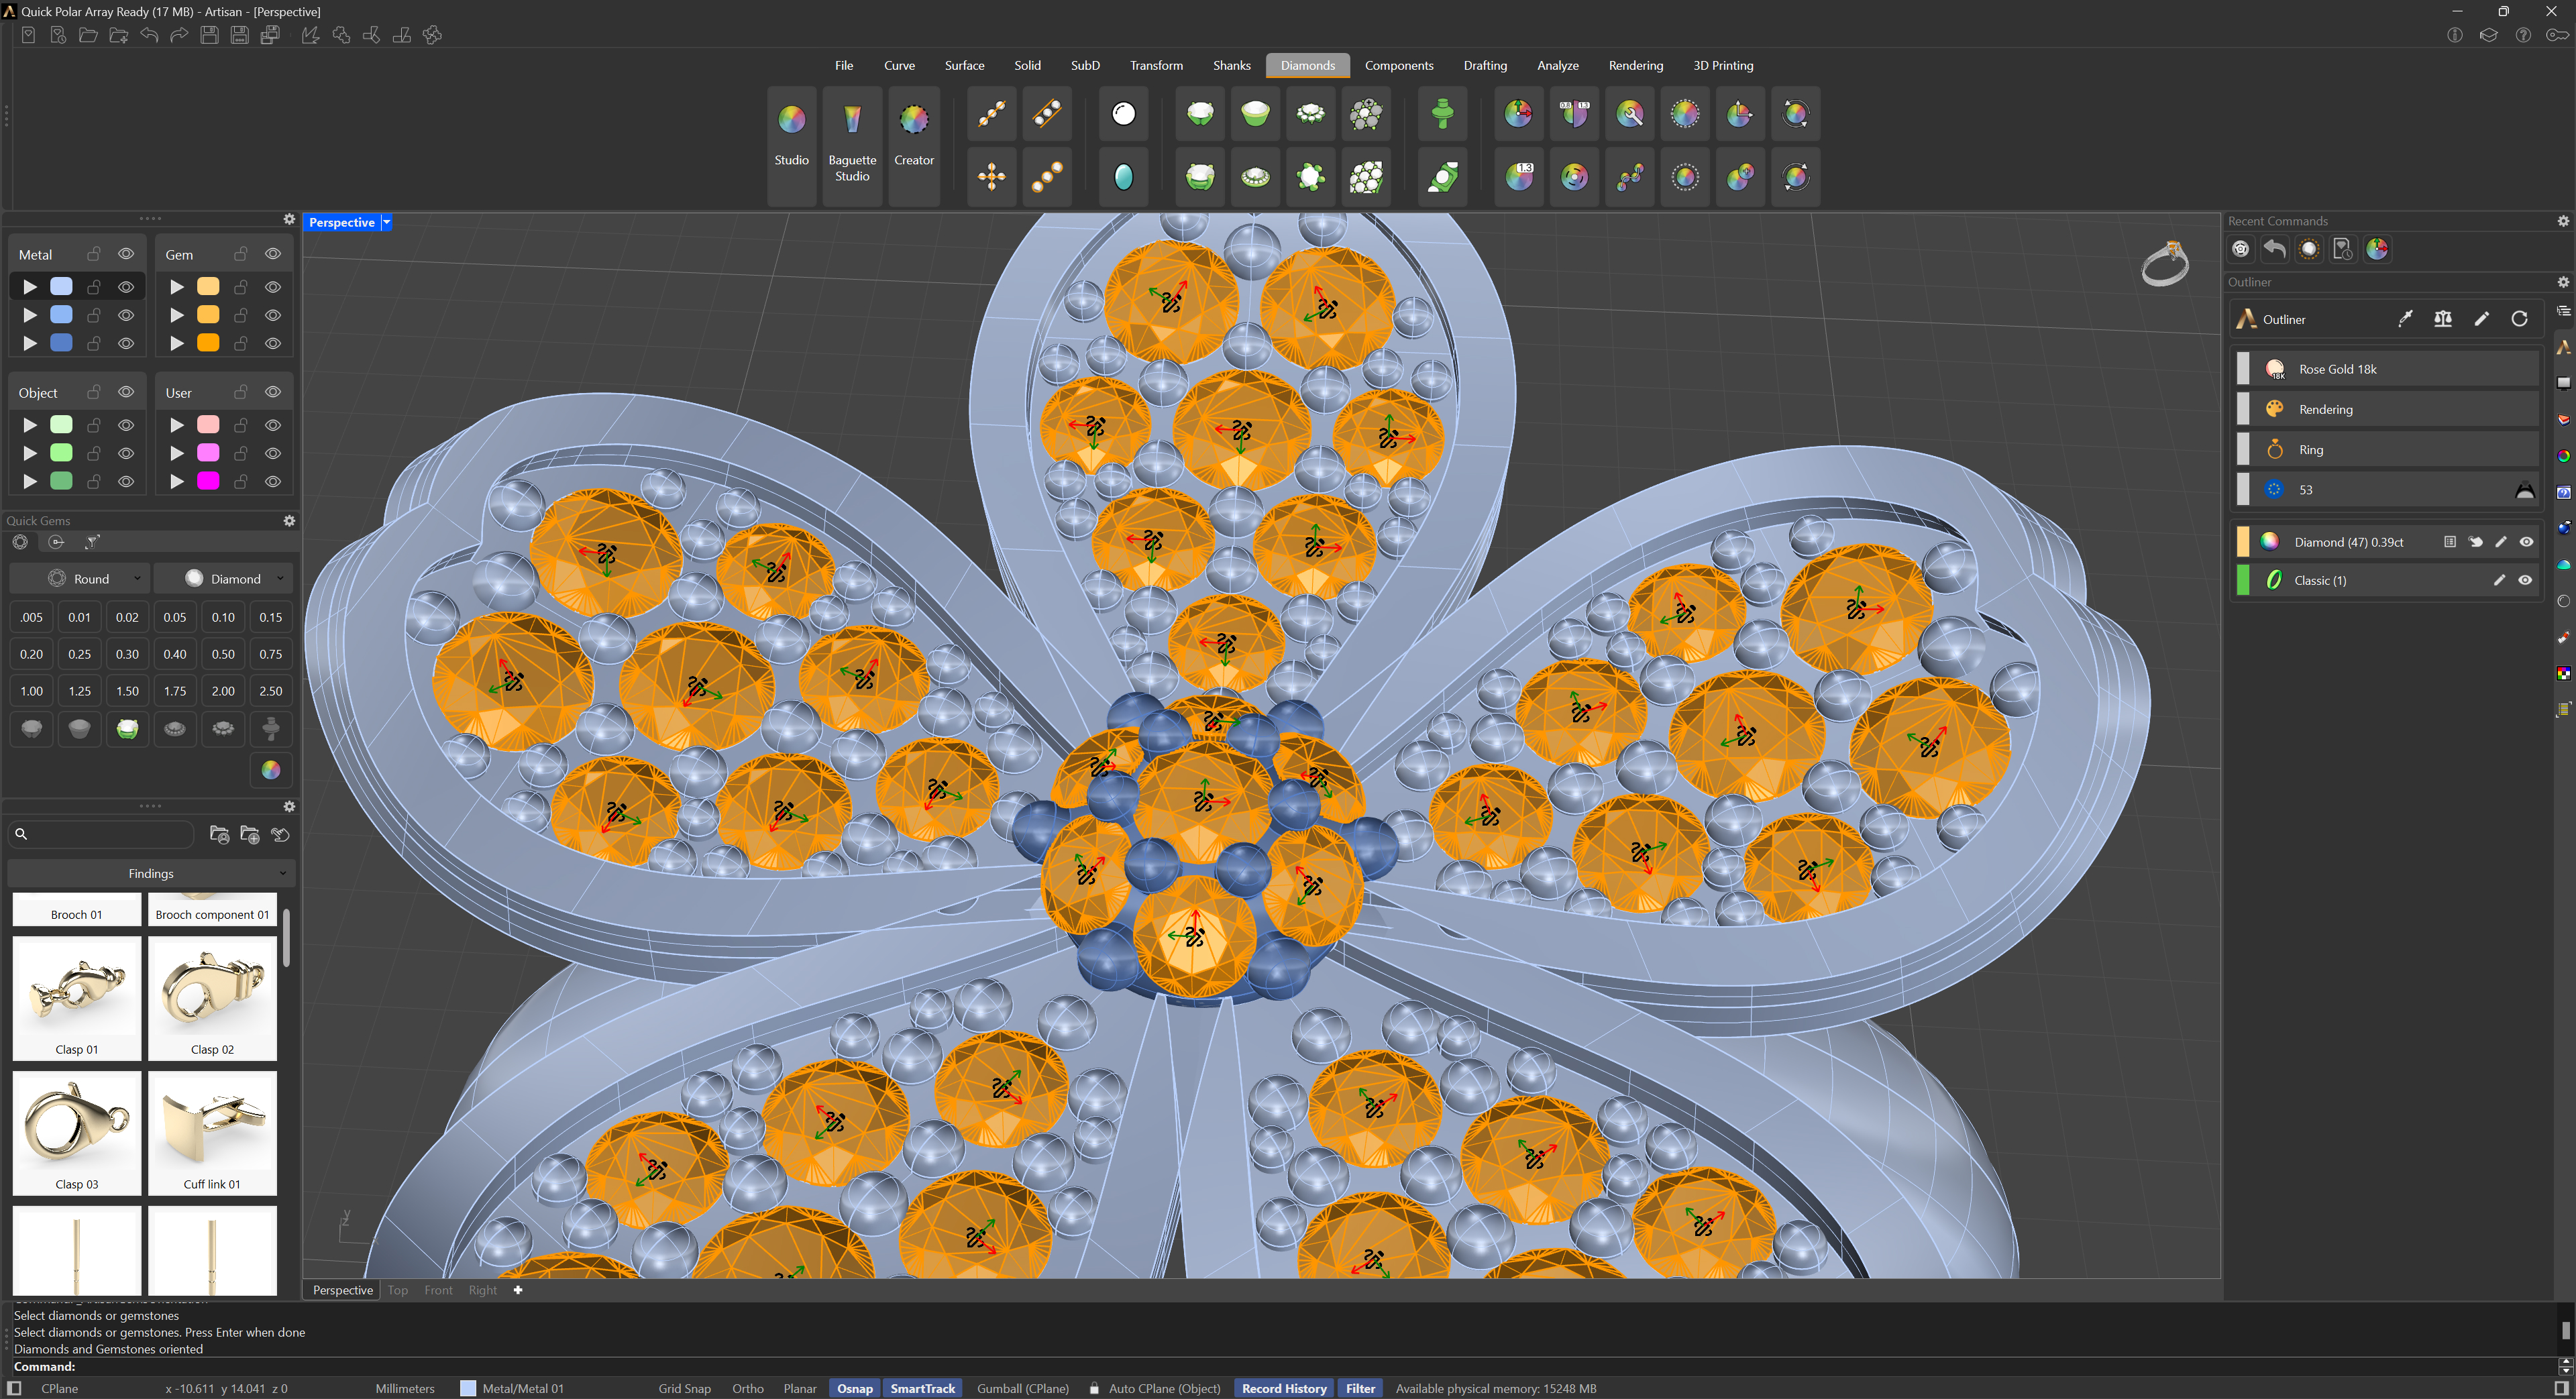Open the Rendering ribbon tab
Screen dimensions: 2576x1399
[1635, 65]
